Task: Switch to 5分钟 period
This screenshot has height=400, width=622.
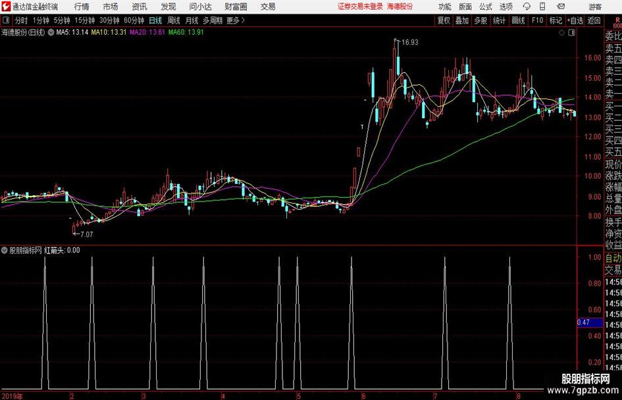Action: tap(62, 20)
